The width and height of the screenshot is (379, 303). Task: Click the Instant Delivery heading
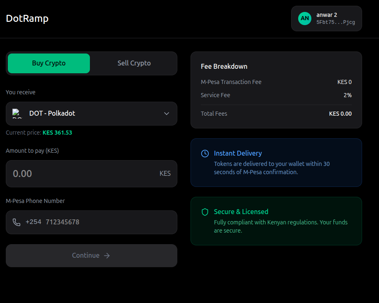click(x=238, y=154)
